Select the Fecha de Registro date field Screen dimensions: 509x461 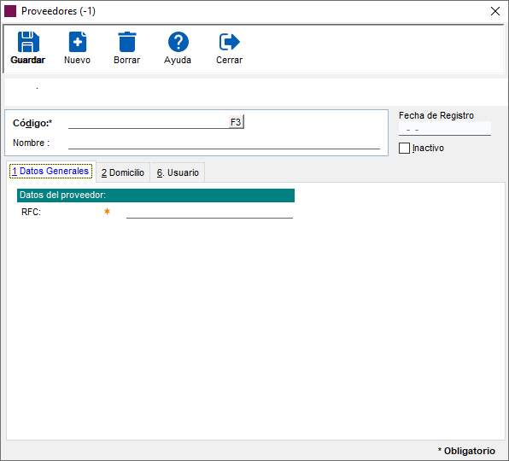(445, 129)
